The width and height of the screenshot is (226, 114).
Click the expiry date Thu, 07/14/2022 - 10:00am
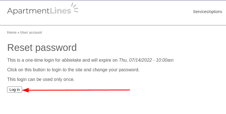(x=146, y=60)
